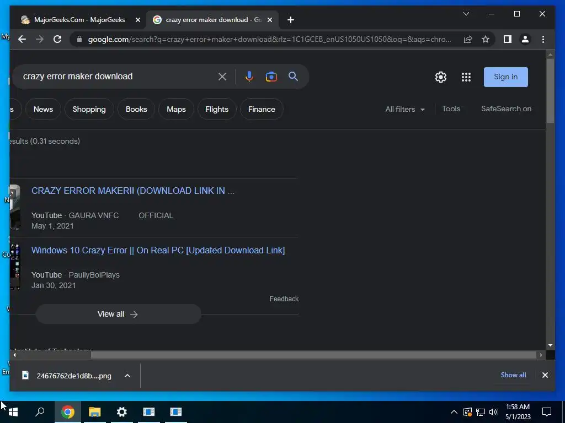The height and width of the screenshot is (423, 565).
Task: Open Google apps grid
Action: click(466, 77)
